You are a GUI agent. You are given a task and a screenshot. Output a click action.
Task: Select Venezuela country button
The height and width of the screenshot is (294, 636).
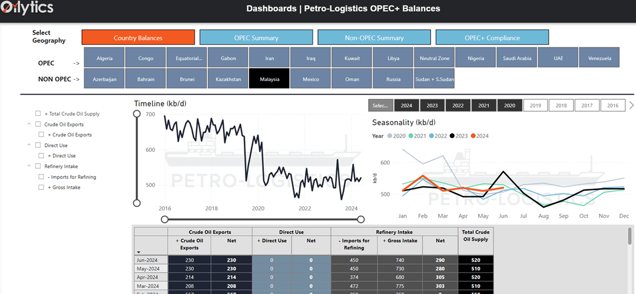599,58
